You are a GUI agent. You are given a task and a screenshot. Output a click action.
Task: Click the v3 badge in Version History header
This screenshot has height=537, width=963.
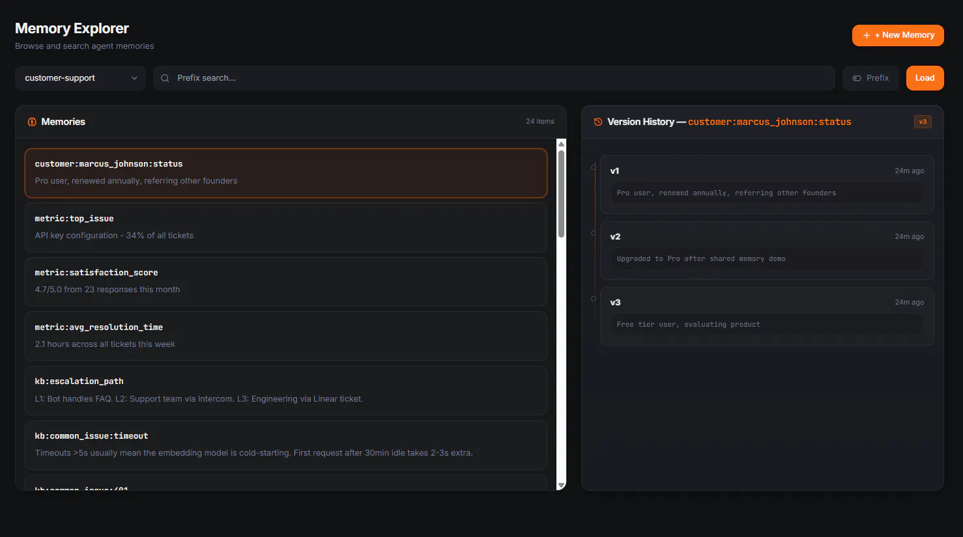[x=923, y=122]
